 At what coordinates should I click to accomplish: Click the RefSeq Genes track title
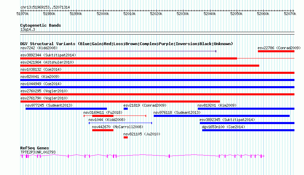pyautogui.click(x=34, y=148)
